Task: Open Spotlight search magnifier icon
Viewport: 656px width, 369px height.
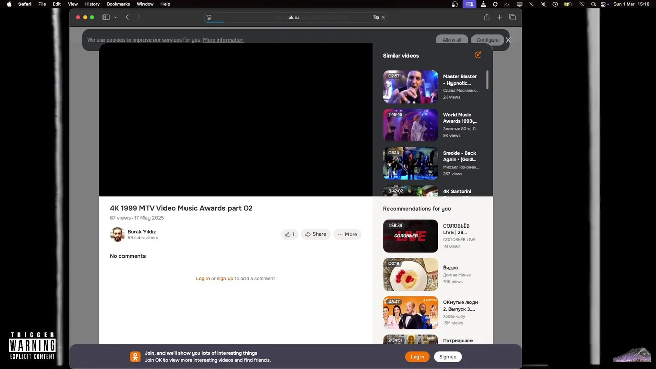Action: [x=593, y=4]
